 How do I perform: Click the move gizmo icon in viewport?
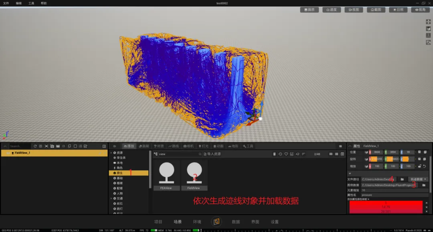point(428,22)
